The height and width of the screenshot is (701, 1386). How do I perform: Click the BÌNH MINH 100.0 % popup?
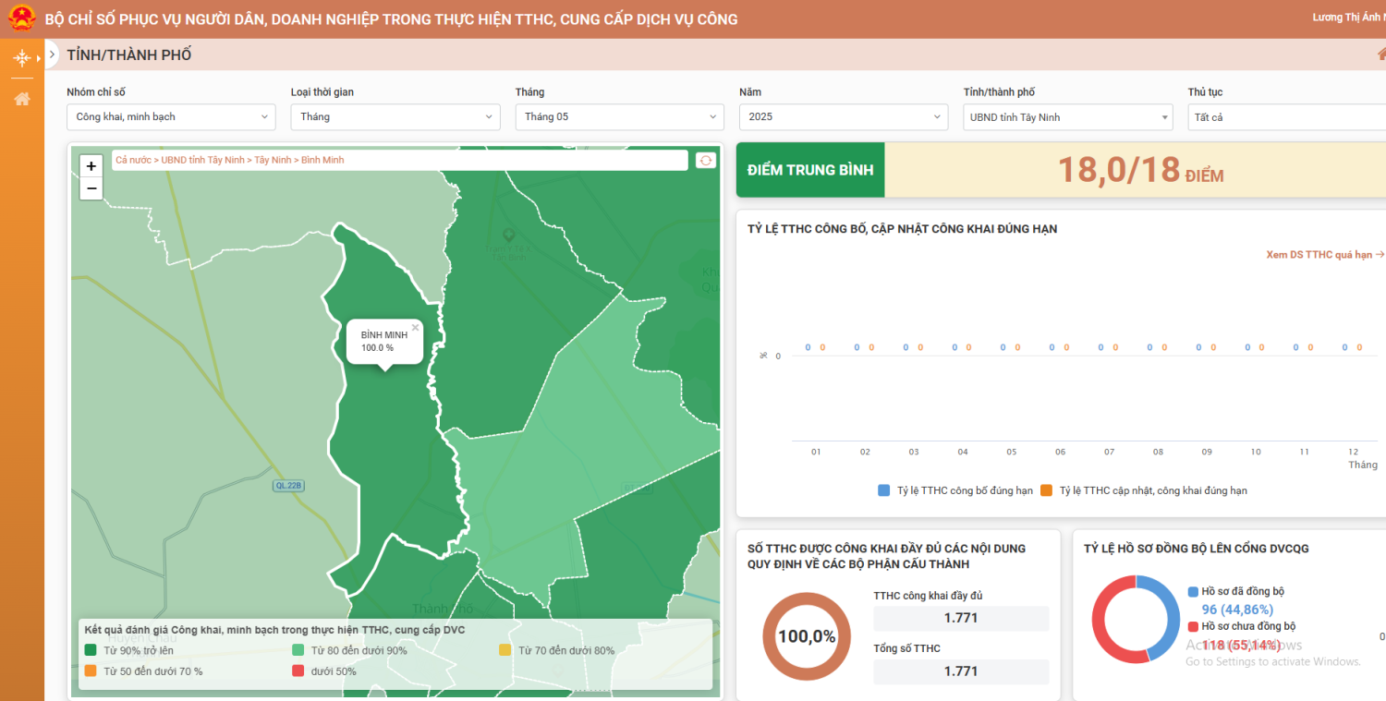click(384, 342)
